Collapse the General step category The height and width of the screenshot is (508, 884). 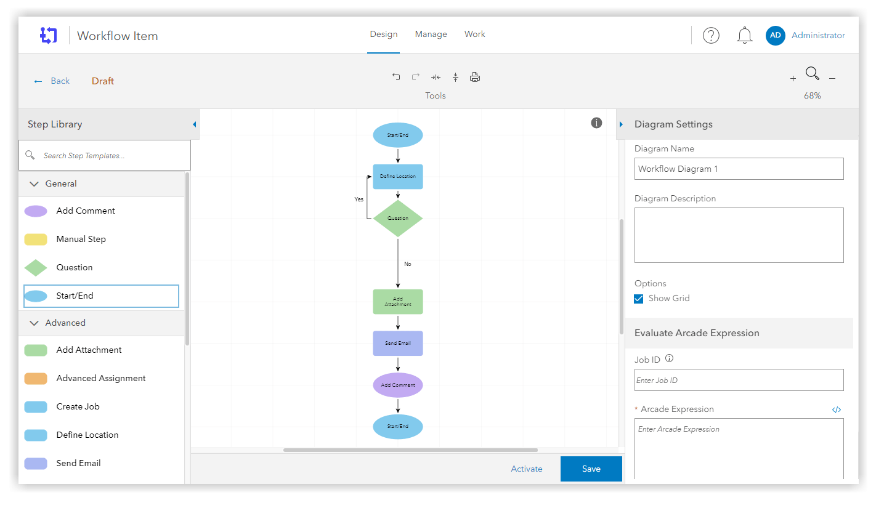point(34,183)
